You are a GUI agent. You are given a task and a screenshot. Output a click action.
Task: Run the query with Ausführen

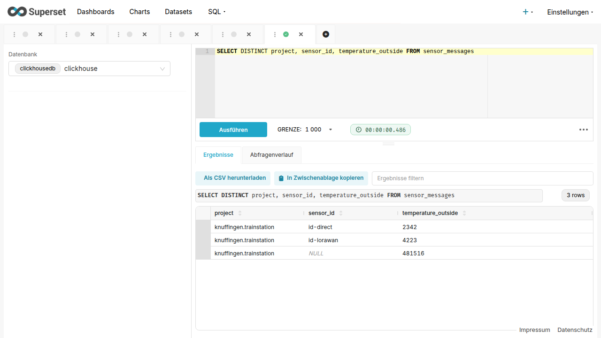click(233, 130)
